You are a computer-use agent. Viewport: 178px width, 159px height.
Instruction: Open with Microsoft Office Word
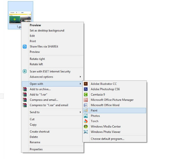pos(105,105)
